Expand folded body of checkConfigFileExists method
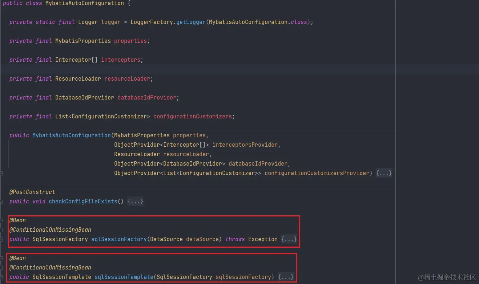 [x=135, y=202]
